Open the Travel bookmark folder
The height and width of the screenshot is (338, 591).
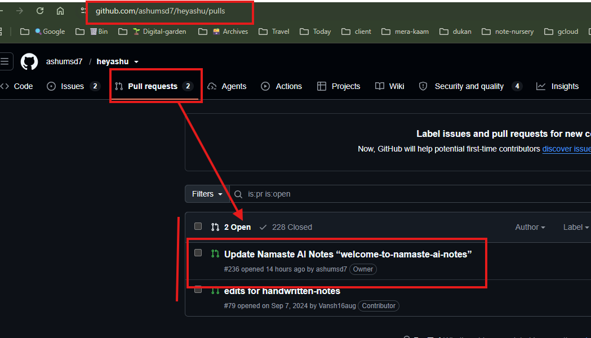tap(274, 32)
